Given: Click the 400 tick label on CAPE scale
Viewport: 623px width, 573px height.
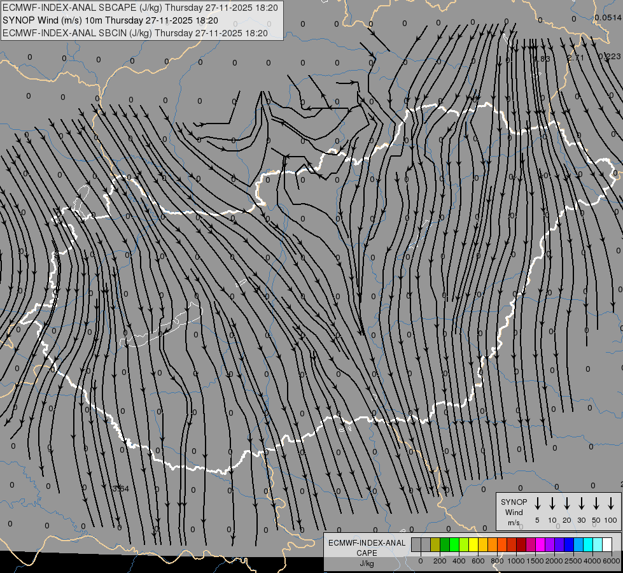Looking at the screenshot, I should [459, 561].
